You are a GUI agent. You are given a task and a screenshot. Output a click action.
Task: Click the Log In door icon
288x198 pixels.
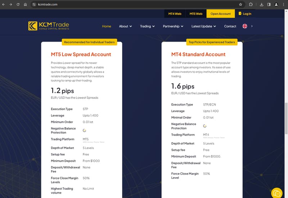pos(240,13)
